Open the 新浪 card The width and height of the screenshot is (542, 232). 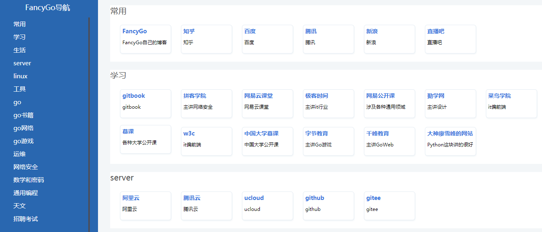tap(390, 39)
